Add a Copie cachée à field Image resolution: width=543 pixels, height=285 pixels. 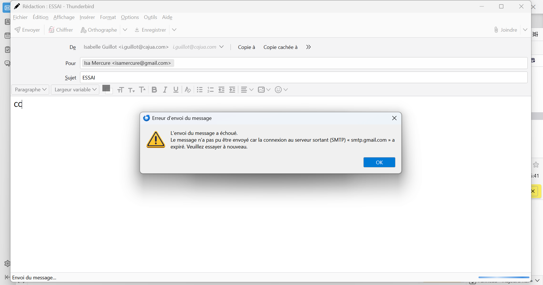(x=280, y=47)
